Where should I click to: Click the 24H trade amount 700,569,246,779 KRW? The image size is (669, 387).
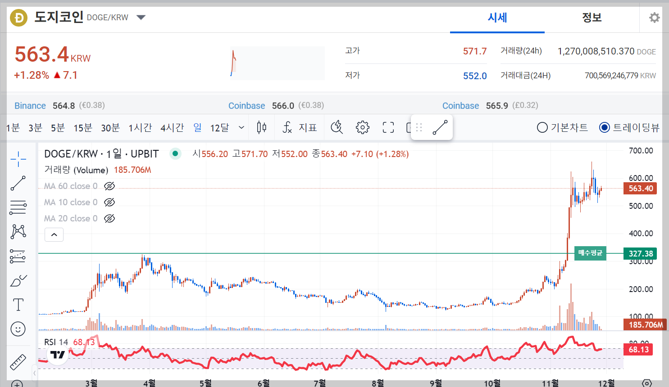coord(620,76)
